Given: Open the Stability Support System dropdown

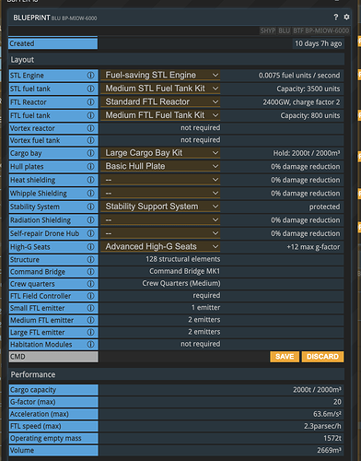Looking at the screenshot, I should pyautogui.click(x=160, y=207).
